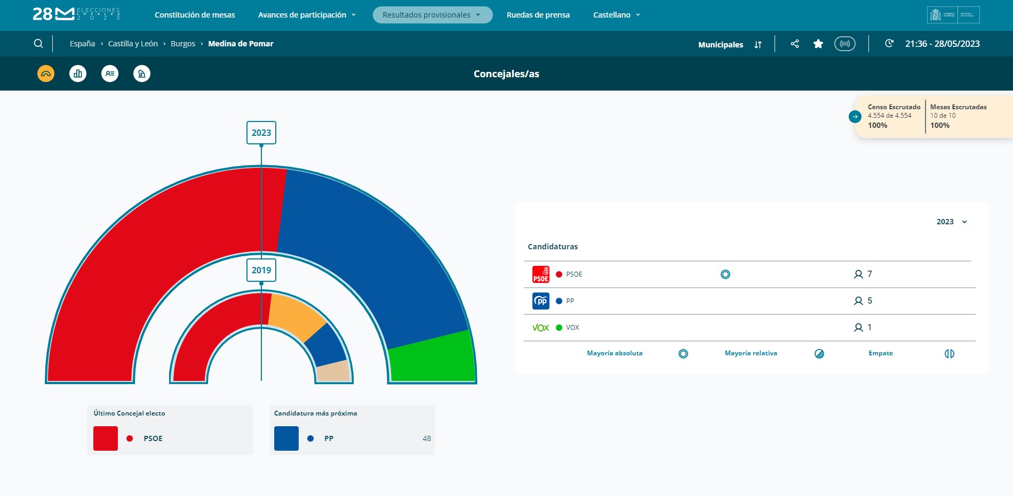Click the PP name in candidaturas table
This screenshot has height=496, width=1013.
pyautogui.click(x=570, y=301)
